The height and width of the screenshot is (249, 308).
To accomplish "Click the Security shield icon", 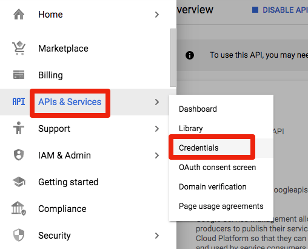I will pos(19,235).
